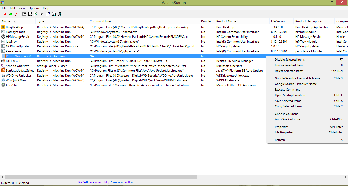Click the magnifying glass Find toolbar icon
This screenshot has width=348, height=186.
(54, 14)
